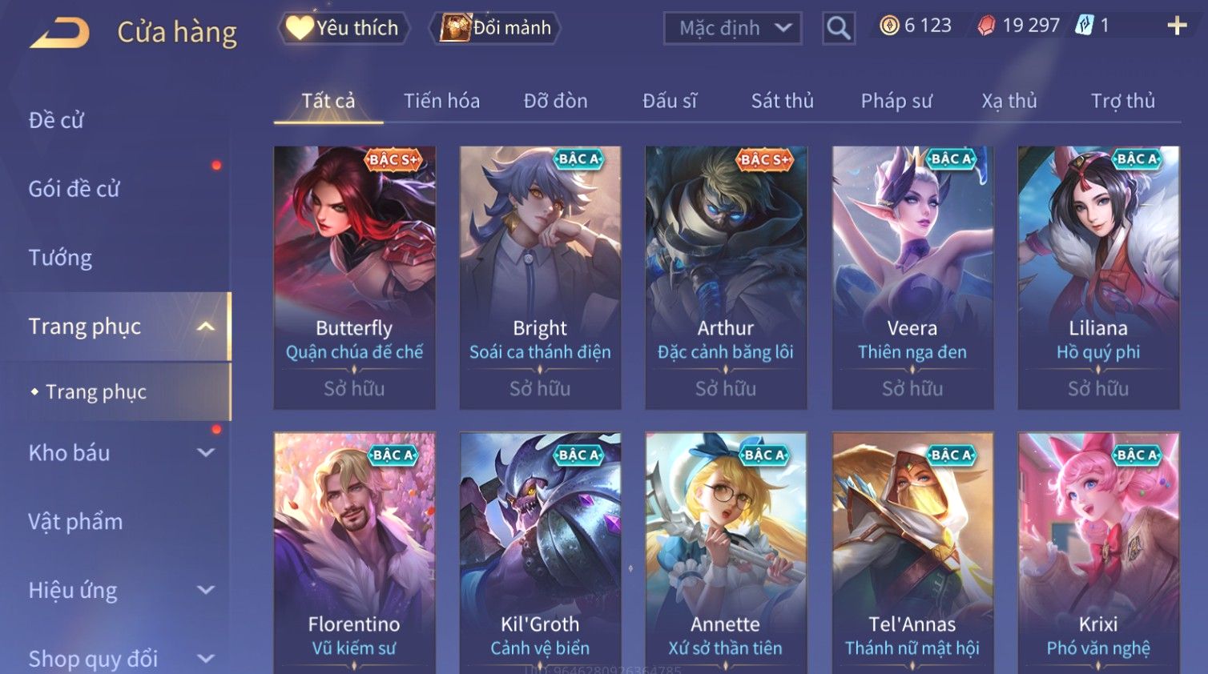This screenshot has height=674, width=1208.
Task: Select the Krixi Phó văn nghệ skin
Action: [x=1098, y=552]
